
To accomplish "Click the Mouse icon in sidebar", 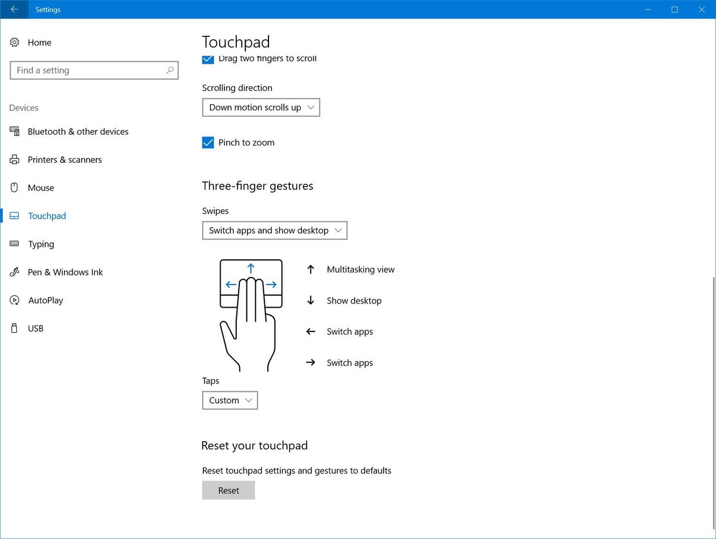I will [x=14, y=187].
